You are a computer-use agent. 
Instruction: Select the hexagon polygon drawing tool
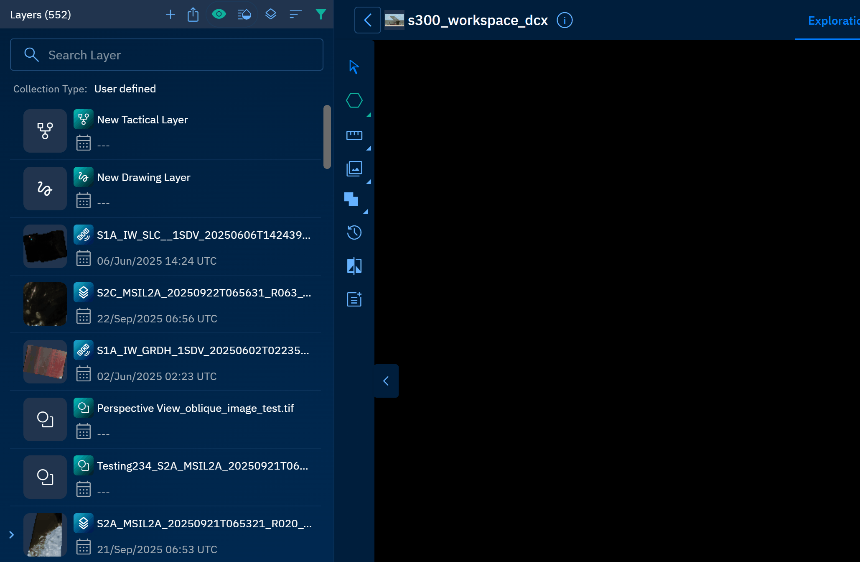point(354,100)
